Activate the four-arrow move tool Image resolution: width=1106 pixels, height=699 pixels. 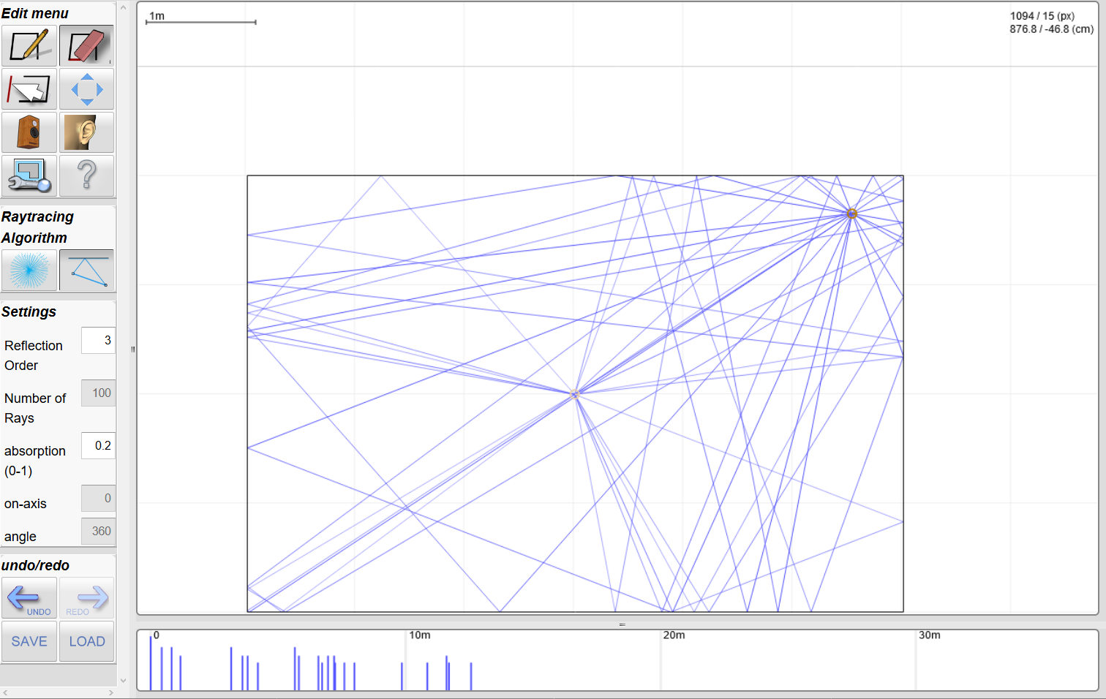86,89
